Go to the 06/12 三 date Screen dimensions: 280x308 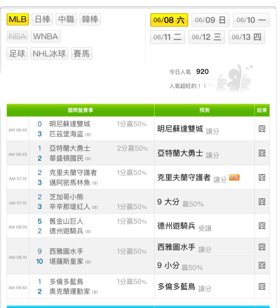[207, 37]
